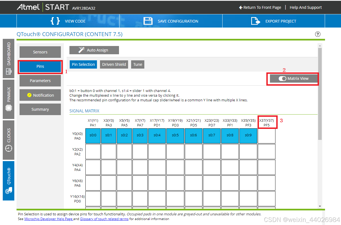This screenshot has width=341, height=225.
Task: Click column header X23(Y23) PD7
Action: click(212, 123)
